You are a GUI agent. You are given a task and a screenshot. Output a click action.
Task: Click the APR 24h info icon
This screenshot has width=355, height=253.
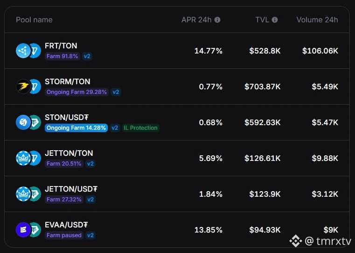(217, 20)
